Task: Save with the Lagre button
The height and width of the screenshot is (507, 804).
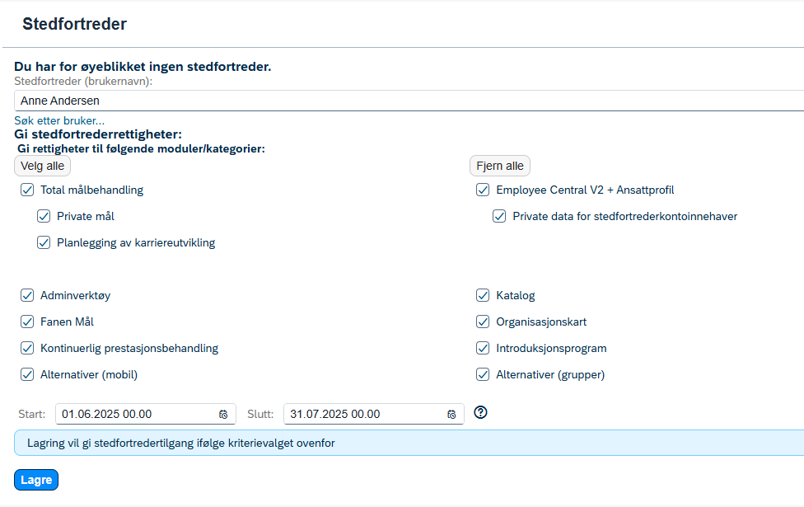Action: (x=36, y=480)
